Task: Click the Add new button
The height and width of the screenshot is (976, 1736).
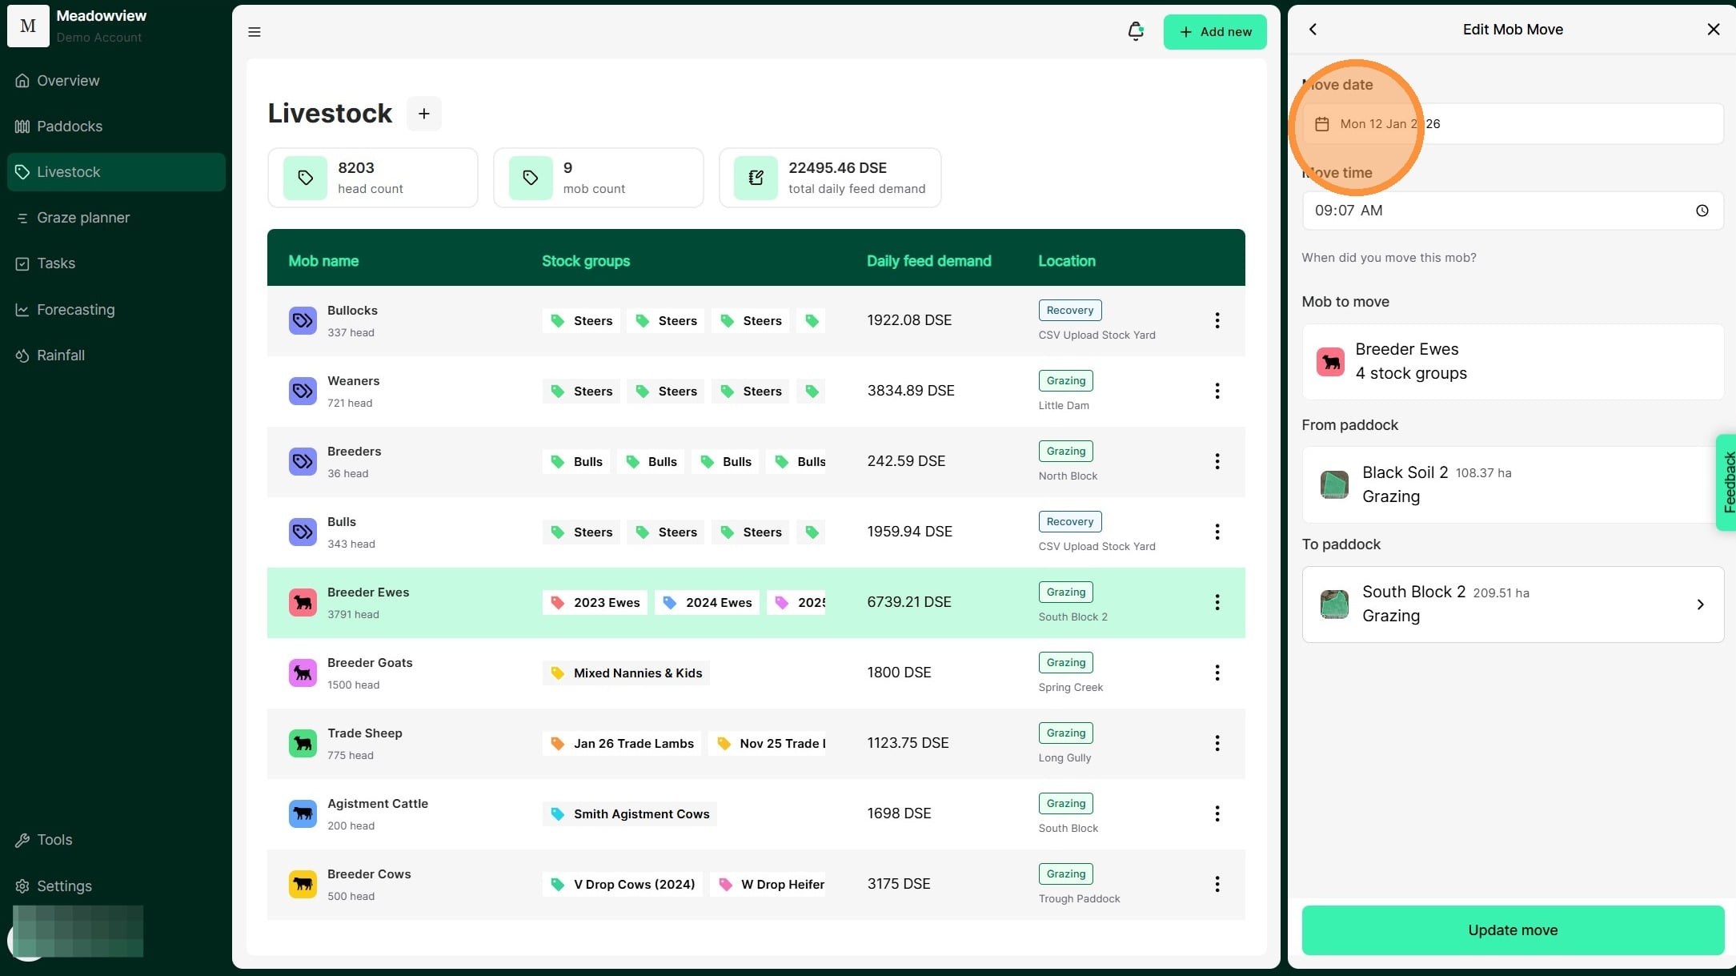Action: coord(1214,32)
